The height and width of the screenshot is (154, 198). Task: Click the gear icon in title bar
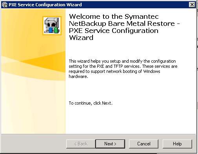pyautogui.click(x=5, y=5)
